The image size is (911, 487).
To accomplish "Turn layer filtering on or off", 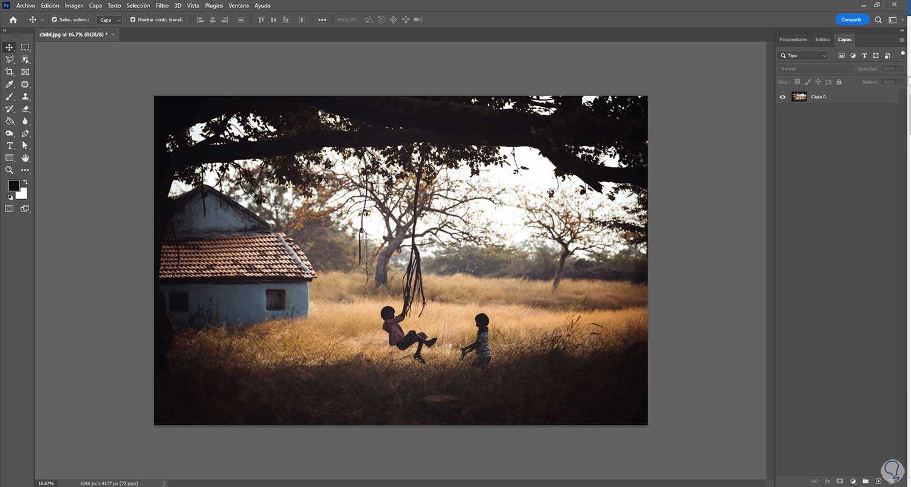I will [902, 53].
